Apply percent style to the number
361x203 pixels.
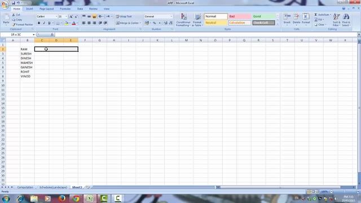pyautogui.click(x=155, y=23)
